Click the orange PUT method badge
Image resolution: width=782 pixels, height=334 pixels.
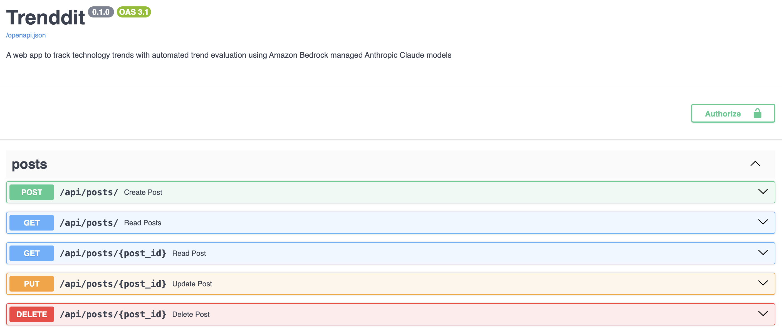pos(32,284)
